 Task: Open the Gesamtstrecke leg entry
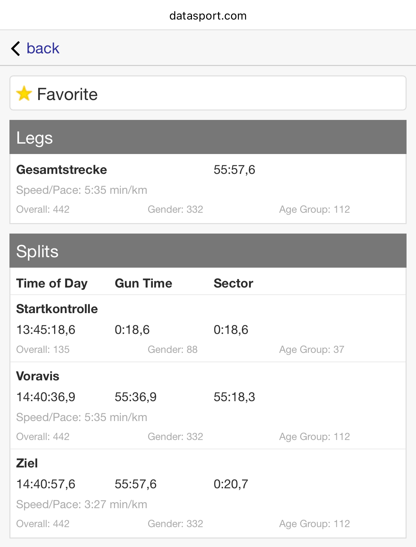tap(62, 170)
